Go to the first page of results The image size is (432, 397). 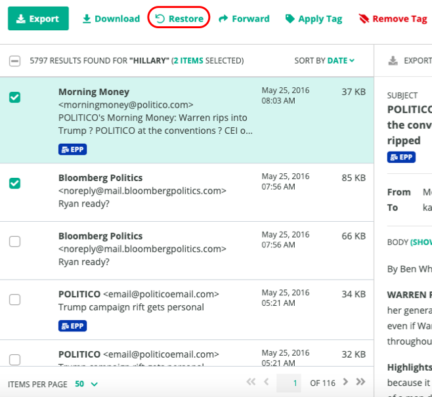251,382
